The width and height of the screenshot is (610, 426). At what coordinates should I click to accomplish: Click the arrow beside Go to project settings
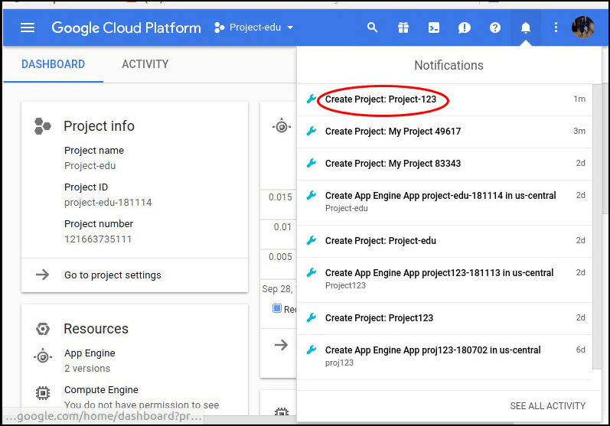click(x=42, y=275)
